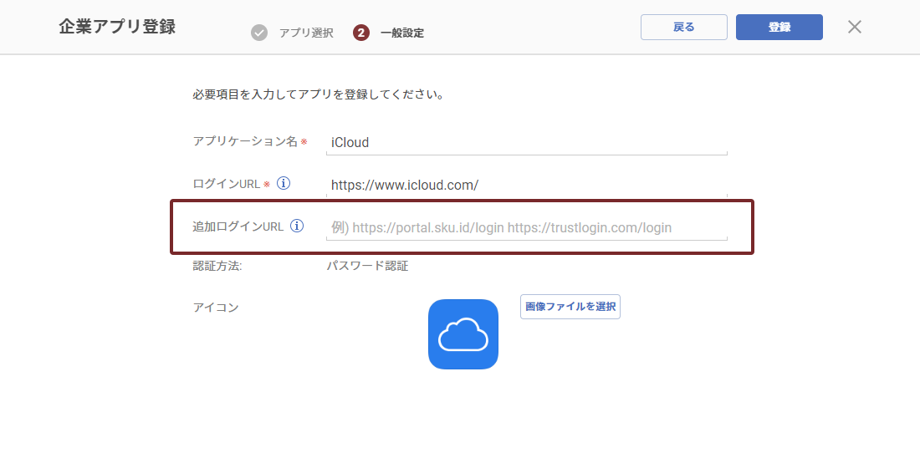Close the dialog with the X icon
Screen dimensions: 920x458
pyautogui.click(x=854, y=27)
